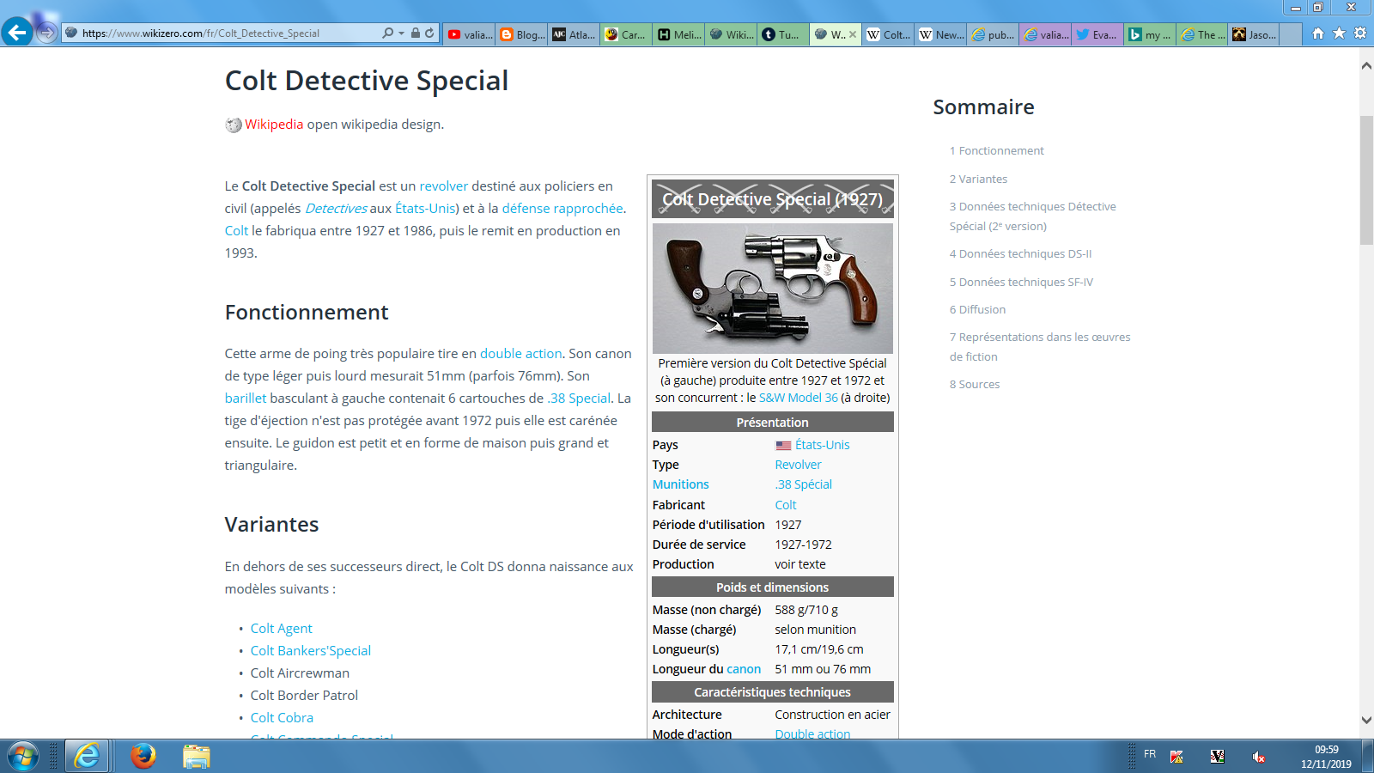
Task: Open 'Revolver' link in infobox Type row
Action: click(798, 465)
